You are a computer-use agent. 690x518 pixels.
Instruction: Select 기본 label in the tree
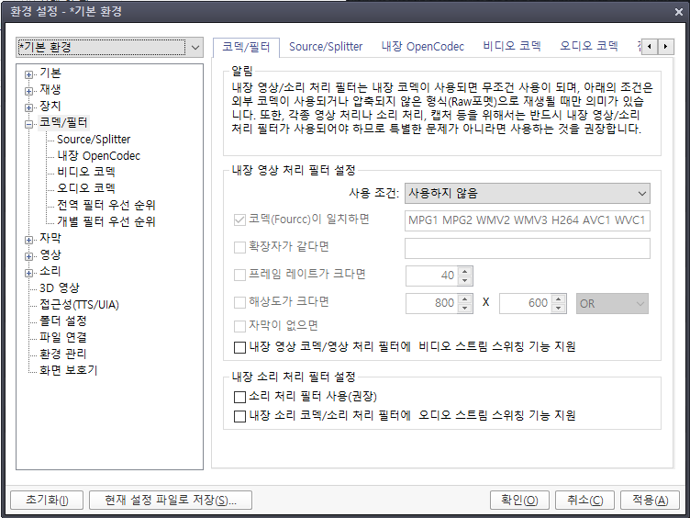pyautogui.click(x=50, y=73)
